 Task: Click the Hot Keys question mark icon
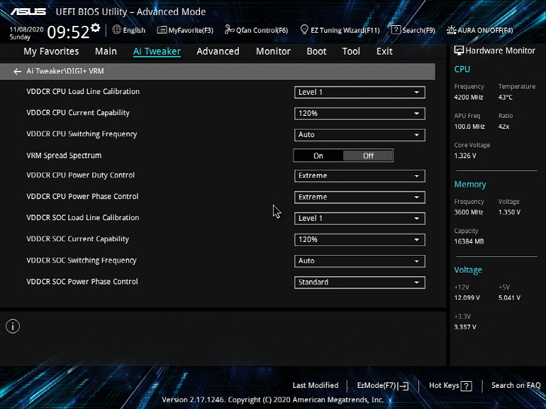click(466, 386)
